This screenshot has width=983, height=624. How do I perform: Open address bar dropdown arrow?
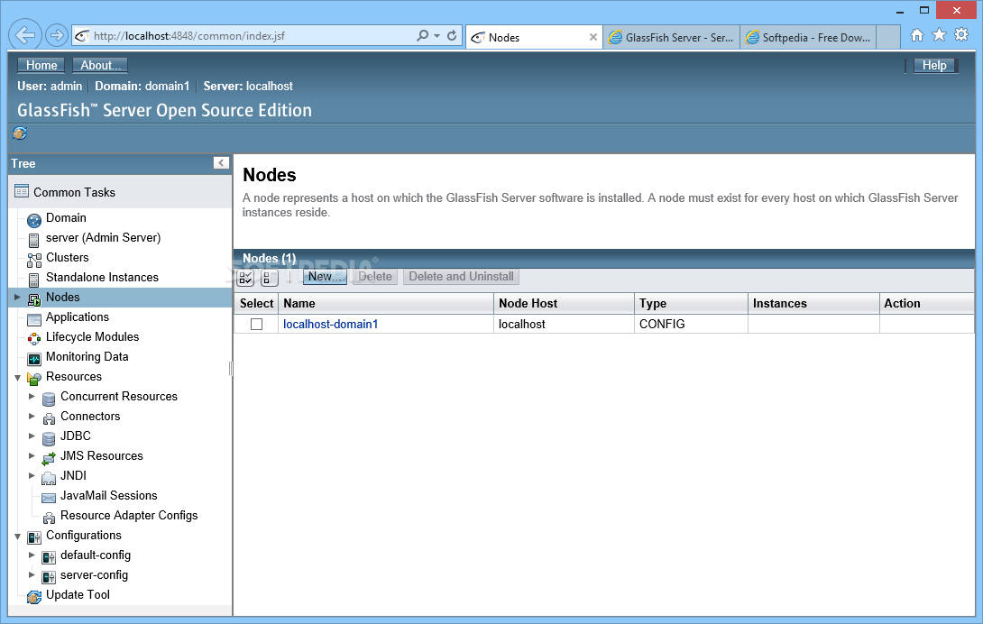(x=437, y=36)
